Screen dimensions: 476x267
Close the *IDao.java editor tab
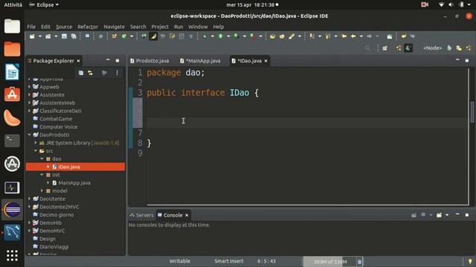266,61
